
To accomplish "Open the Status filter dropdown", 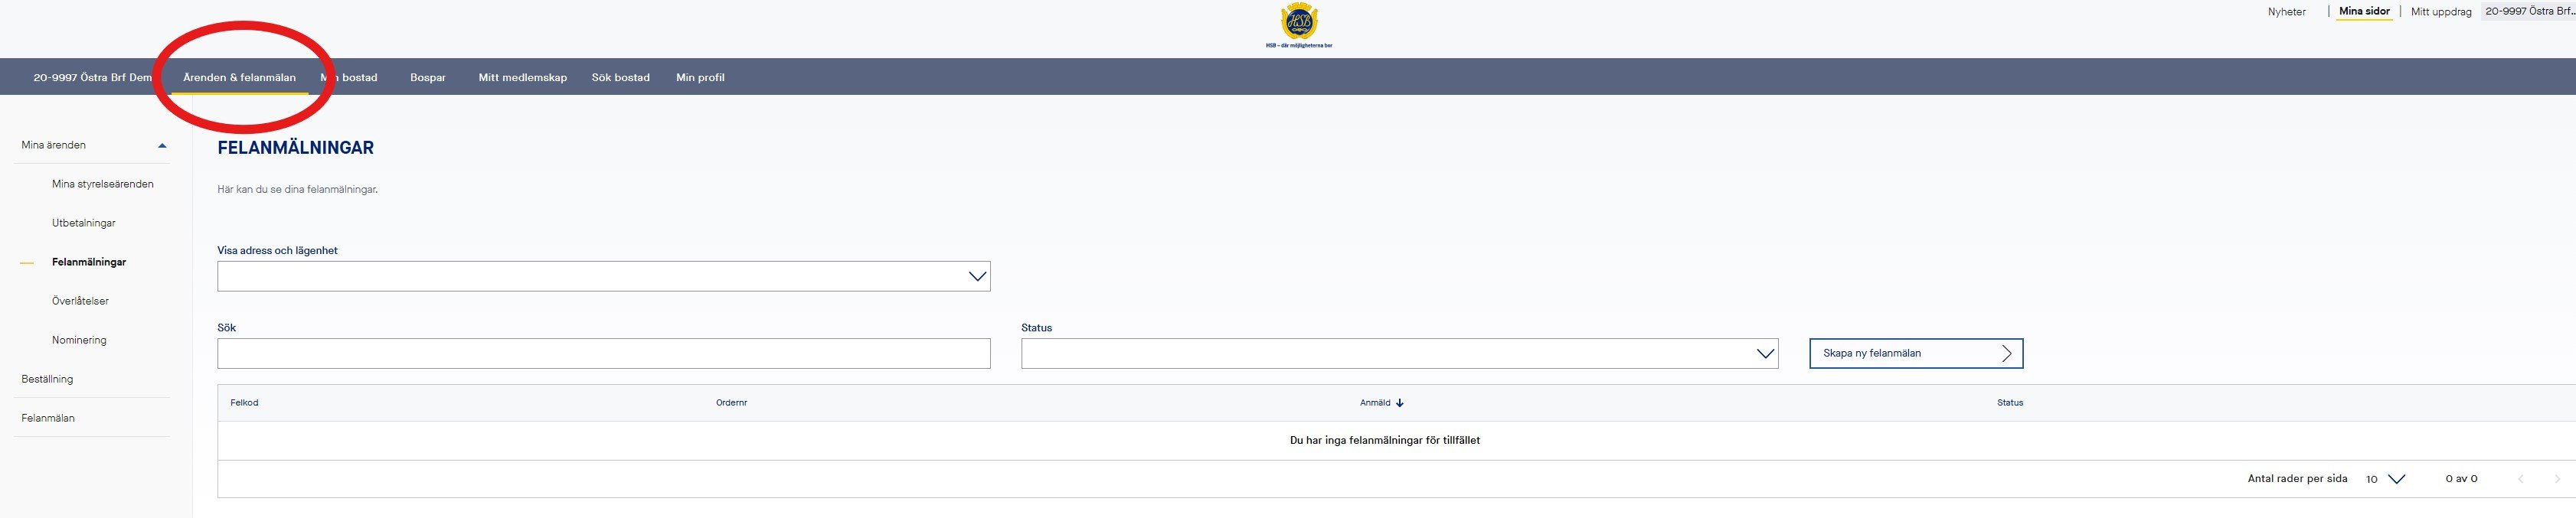I will (1398, 354).
